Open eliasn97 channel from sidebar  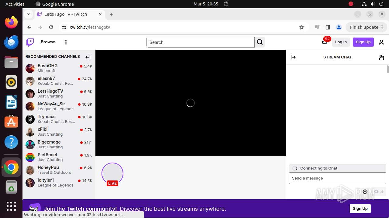tap(59, 81)
